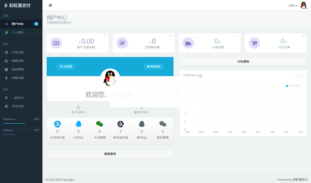Open 订单记录 in the sidebar
Viewport: 311px width, 183px height.
pyautogui.click(x=18, y=52)
